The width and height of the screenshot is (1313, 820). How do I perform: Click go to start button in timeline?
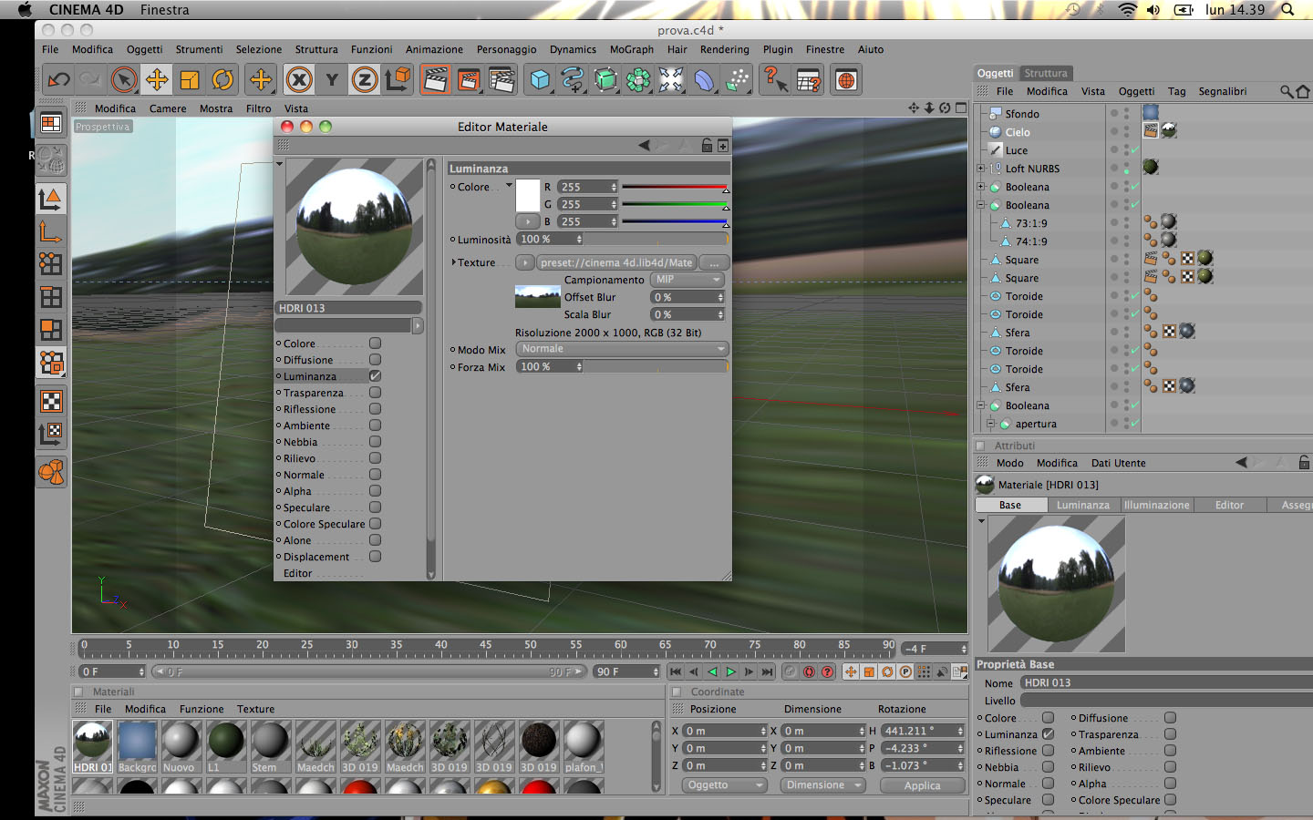(x=675, y=671)
